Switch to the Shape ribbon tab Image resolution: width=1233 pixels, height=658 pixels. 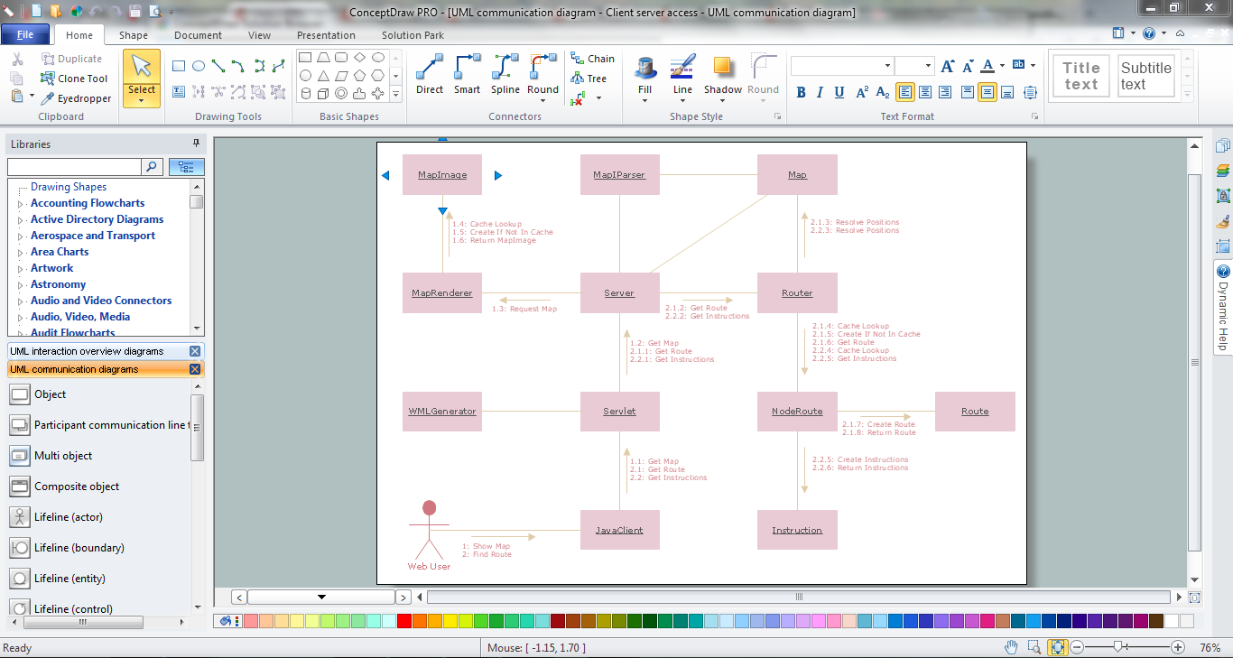133,35
